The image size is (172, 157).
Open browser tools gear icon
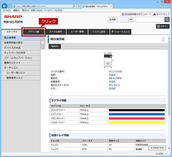[x=168, y=6]
